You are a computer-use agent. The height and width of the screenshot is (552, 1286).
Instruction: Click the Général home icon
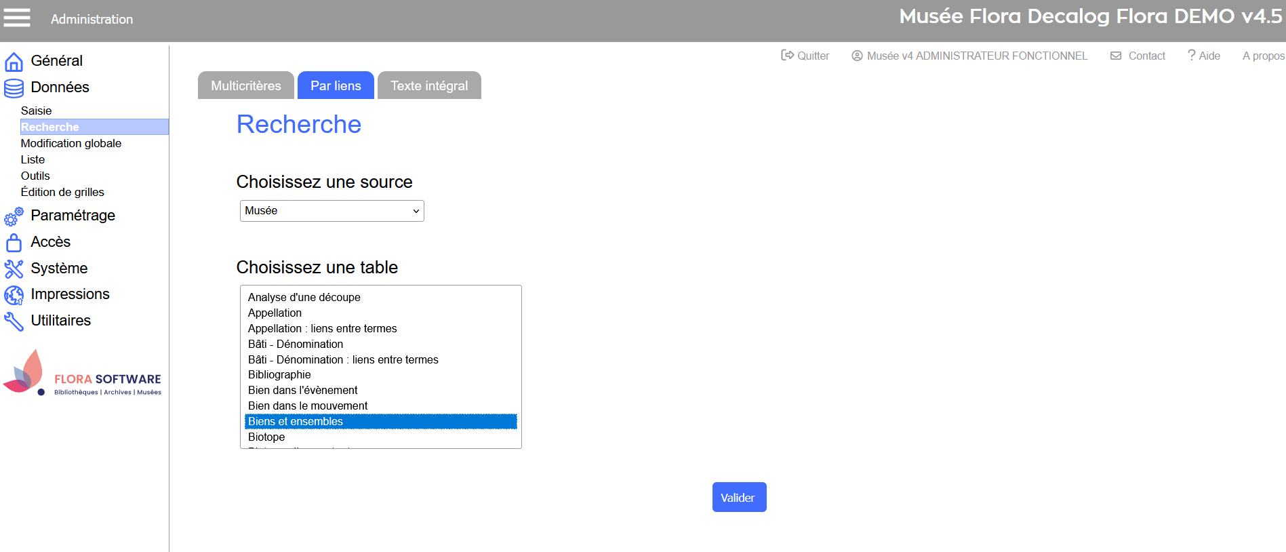(x=14, y=62)
